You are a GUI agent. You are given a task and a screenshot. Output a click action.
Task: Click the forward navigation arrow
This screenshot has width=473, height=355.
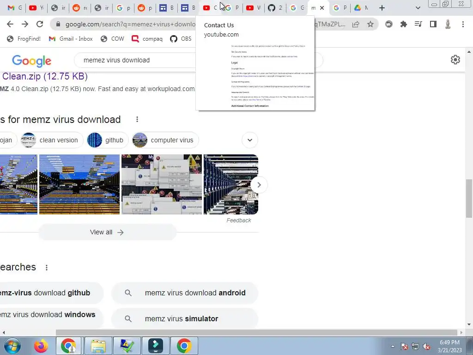click(x=25, y=24)
